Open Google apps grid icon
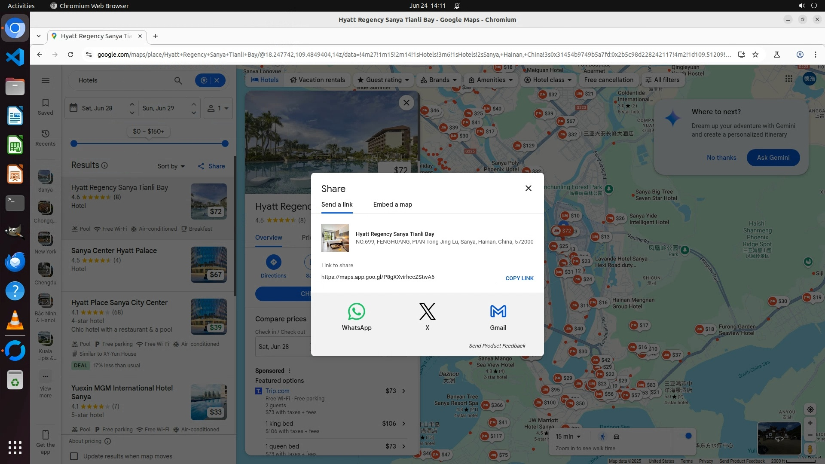The width and height of the screenshot is (825, 464). (788, 79)
